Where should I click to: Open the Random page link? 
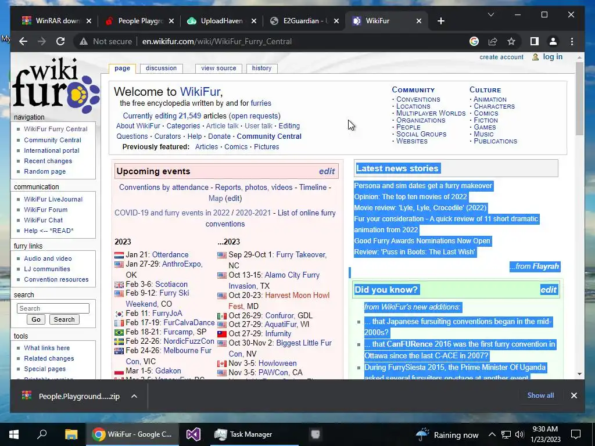45,171
